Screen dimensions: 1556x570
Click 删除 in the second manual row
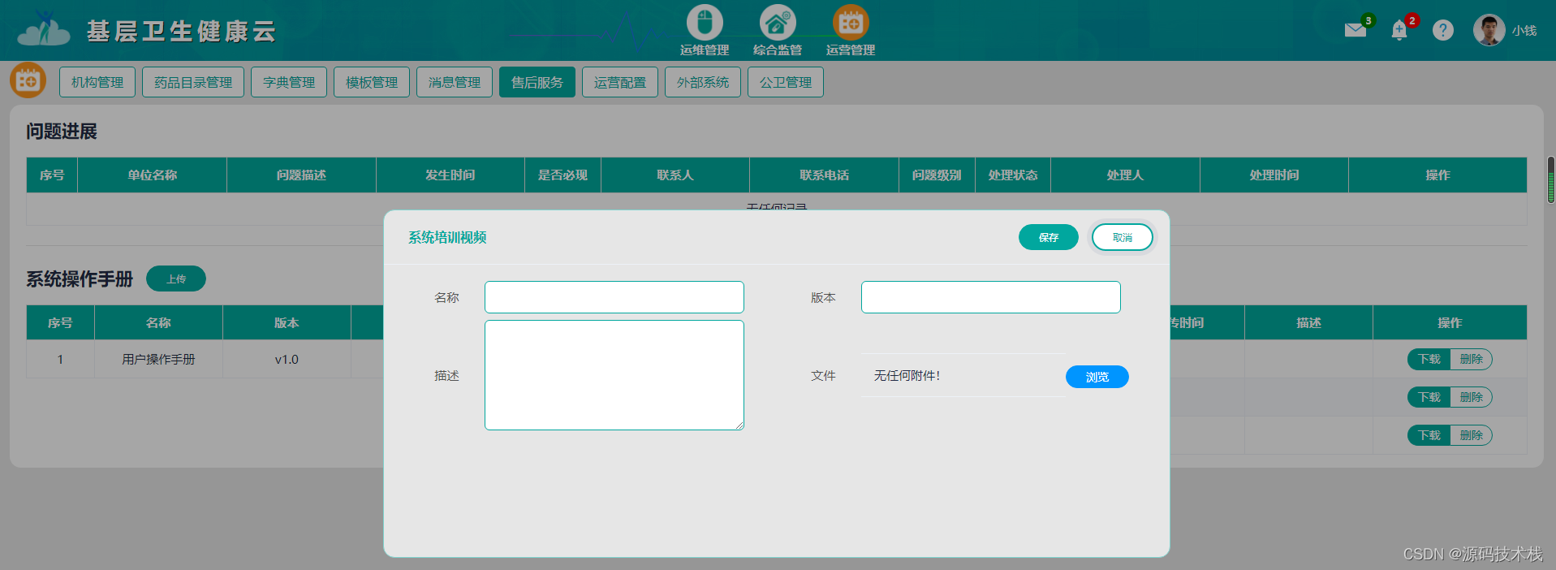pyautogui.click(x=1472, y=397)
